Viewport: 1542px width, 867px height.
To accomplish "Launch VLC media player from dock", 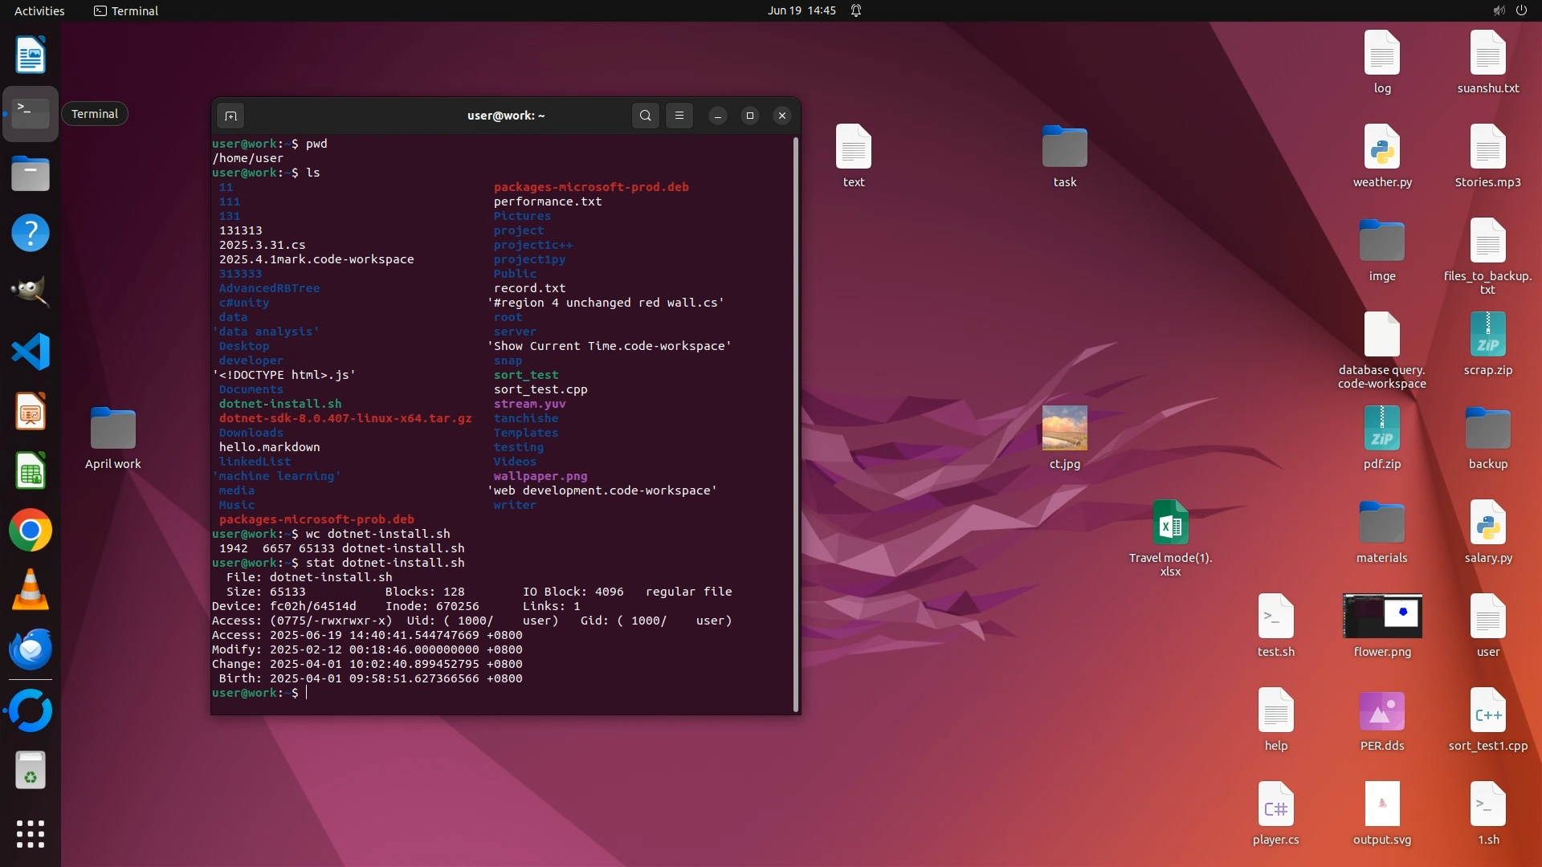I will coord(31,590).
